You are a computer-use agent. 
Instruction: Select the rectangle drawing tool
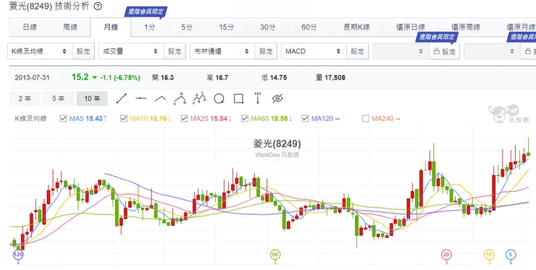[x=238, y=98]
